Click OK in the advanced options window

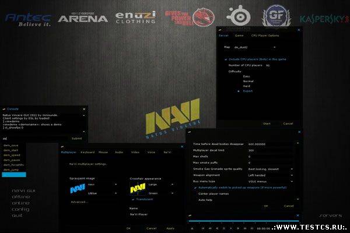click(266, 206)
